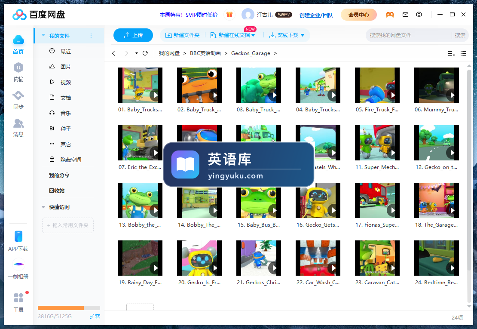477x329 pixels.
Task: Open the 传输 transfer section
Action: coord(18,72)
